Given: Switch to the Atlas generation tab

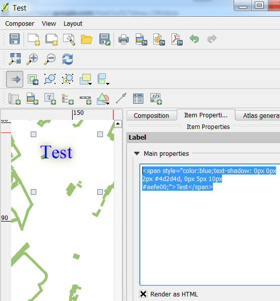Looking at the screenshot, I should [x=258, y=115].
